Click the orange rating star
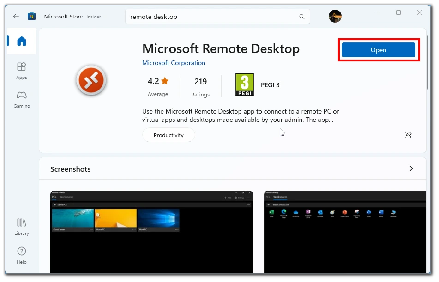 point(165,81)
